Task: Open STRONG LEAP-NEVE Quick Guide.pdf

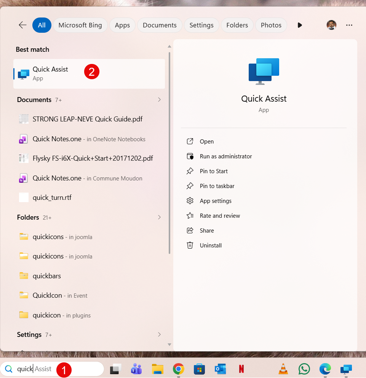Action: (x=87, y=119)
